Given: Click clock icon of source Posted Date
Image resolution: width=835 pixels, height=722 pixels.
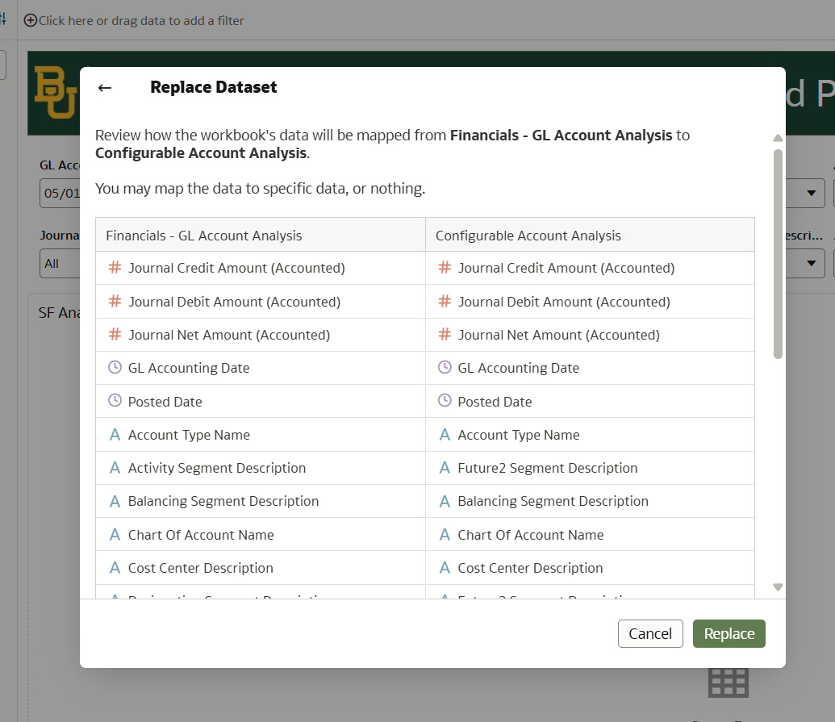Looking at the screenshot, I should tap(115, 400).
